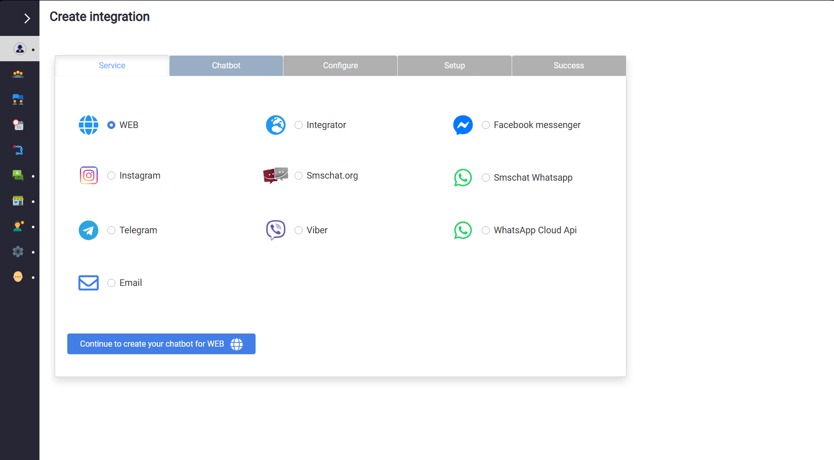Go to the Configure tab

(340, 66)
